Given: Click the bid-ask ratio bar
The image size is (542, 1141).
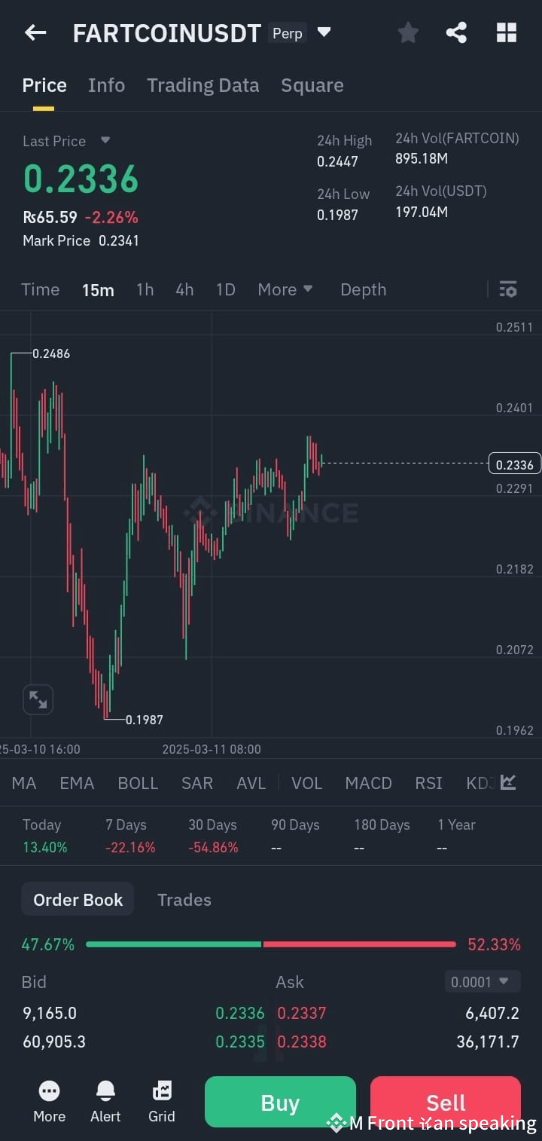Looking at the screenshot, I should 271,944.
